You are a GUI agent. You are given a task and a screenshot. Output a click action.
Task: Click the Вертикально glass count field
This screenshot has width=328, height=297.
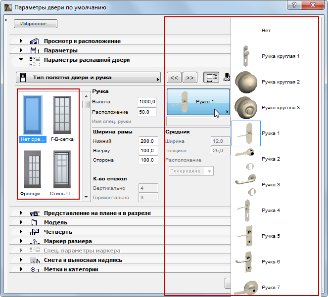148,188
